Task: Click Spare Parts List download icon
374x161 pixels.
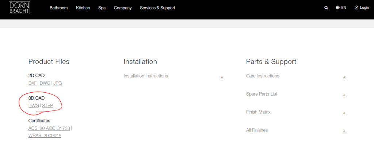Action: pyautogui.click(x=344, y=96)
